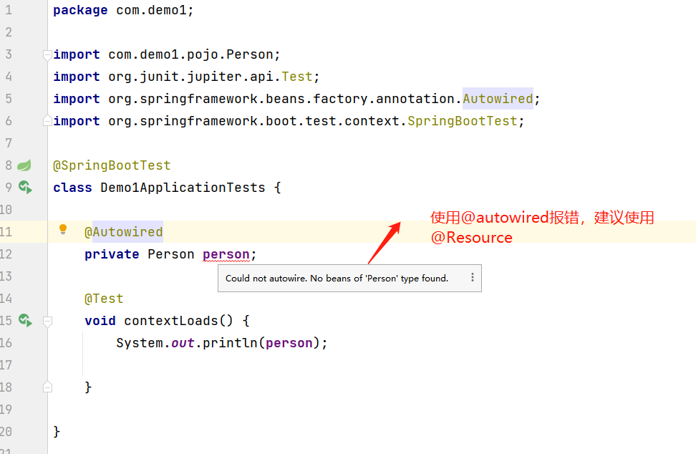Screen dimensions: 696x454
Task: Open more actions menu in error tooltip
Action: (x=473, y=277)
